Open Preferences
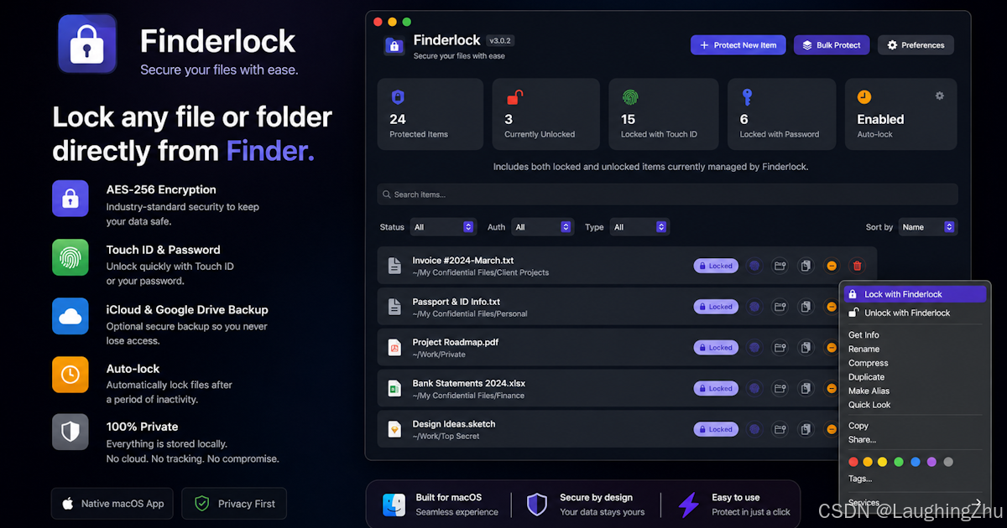The height and width of the screenshot is (528, 1007). click(916, 45)
